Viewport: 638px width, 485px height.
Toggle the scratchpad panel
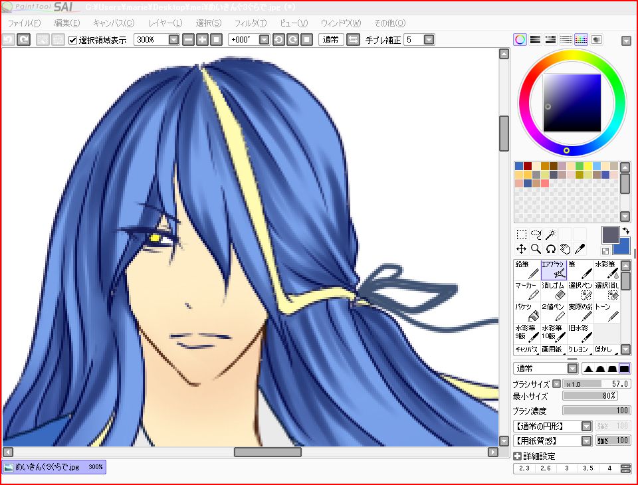tap(597, 39)
